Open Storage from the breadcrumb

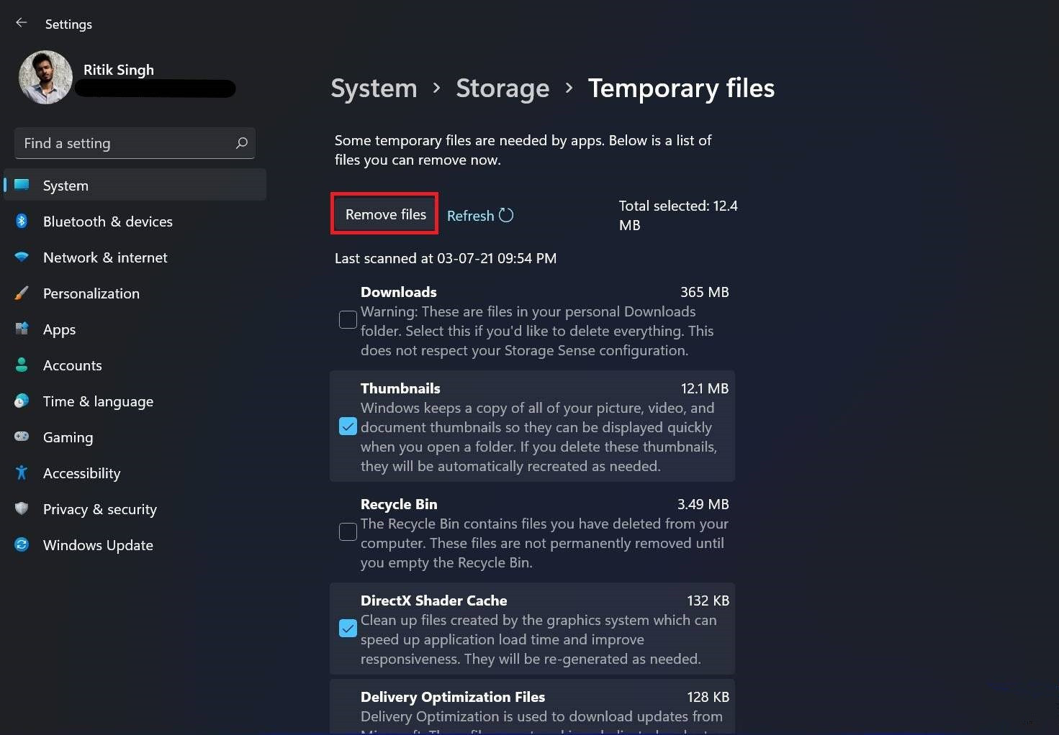click(503, 88)
